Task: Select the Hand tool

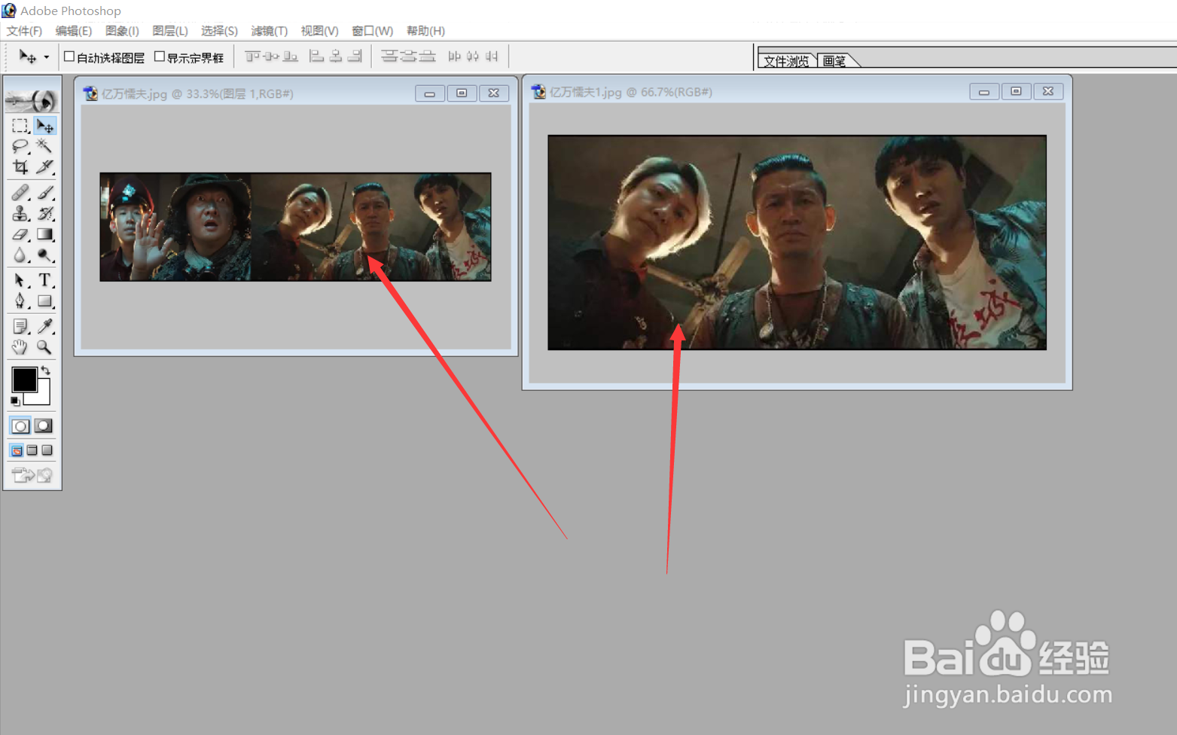Action: (20, 347)
